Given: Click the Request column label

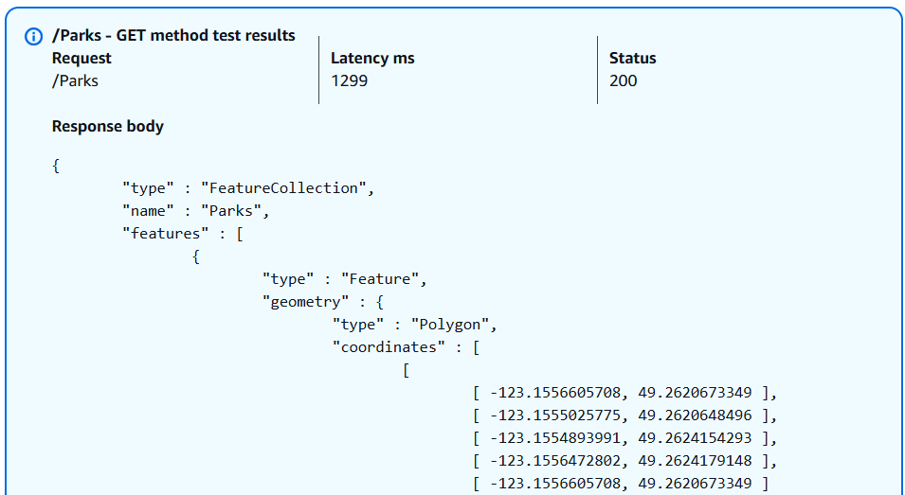Looking at the screenshot, I should 81,59.
